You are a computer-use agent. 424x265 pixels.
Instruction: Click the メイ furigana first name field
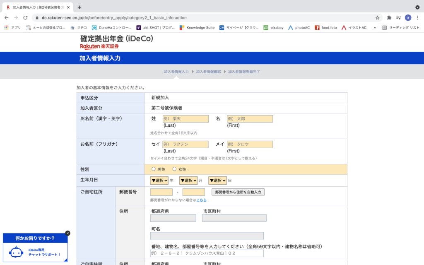(250, 145)
